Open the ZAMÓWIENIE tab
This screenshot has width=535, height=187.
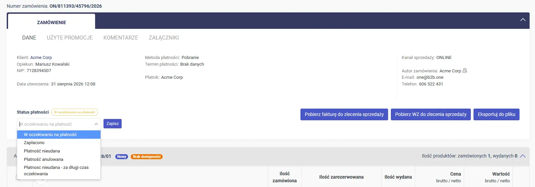click(x=51, y=22)
